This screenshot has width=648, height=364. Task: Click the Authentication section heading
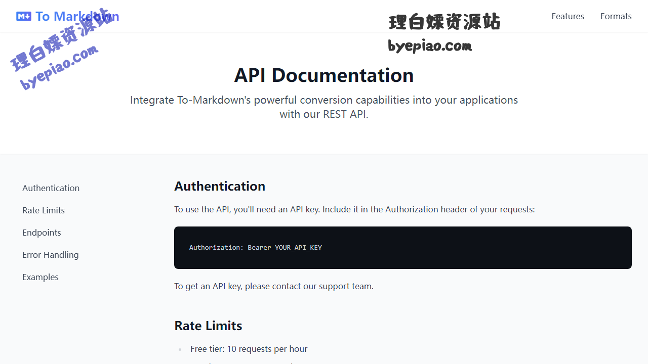click(x=220, y=186)
